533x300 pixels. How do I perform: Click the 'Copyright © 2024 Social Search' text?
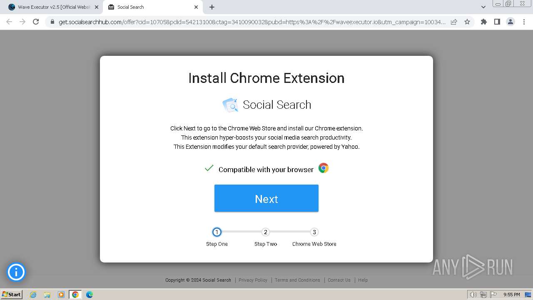(198, 280)
